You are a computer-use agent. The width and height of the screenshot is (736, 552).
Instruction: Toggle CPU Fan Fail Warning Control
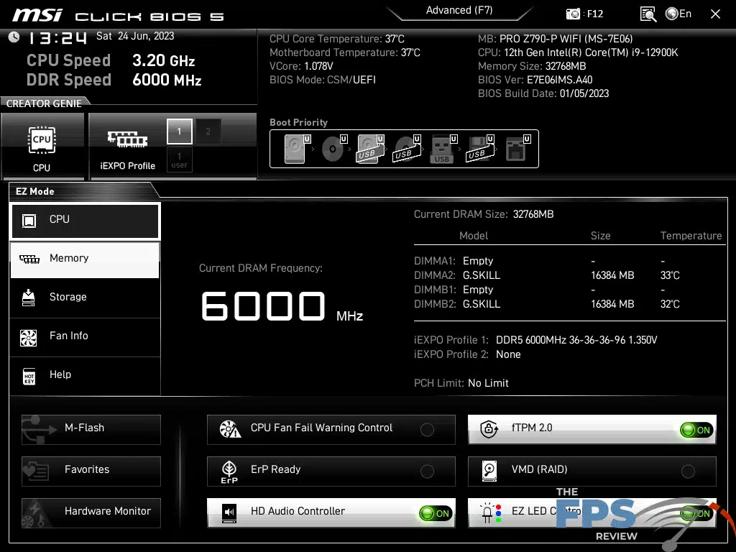[427, 430]
